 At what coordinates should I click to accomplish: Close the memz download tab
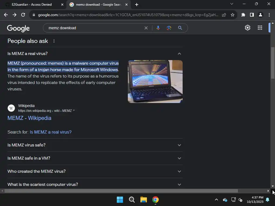[x=126, y=5]
